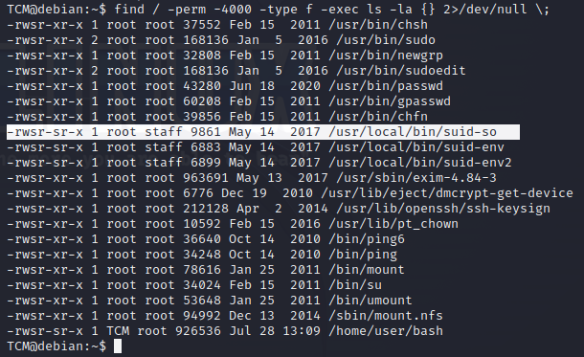This screenshot has height=357, width=584.
Task: Click the /usr/local/bin/suid-env path
Action: point(416,147)
